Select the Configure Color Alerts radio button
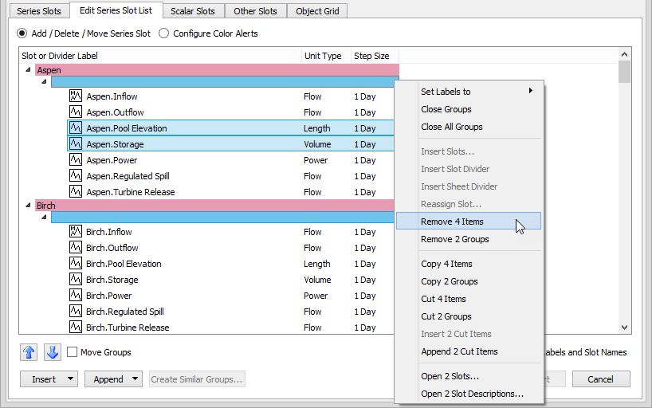The image size is (652, 408). [164, 33]
